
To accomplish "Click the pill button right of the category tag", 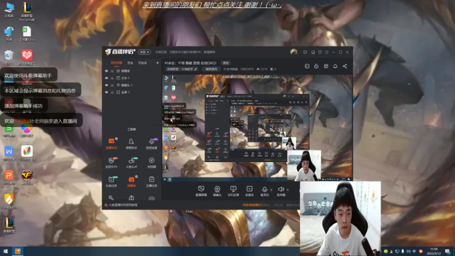I will click(x=211, y=69).
